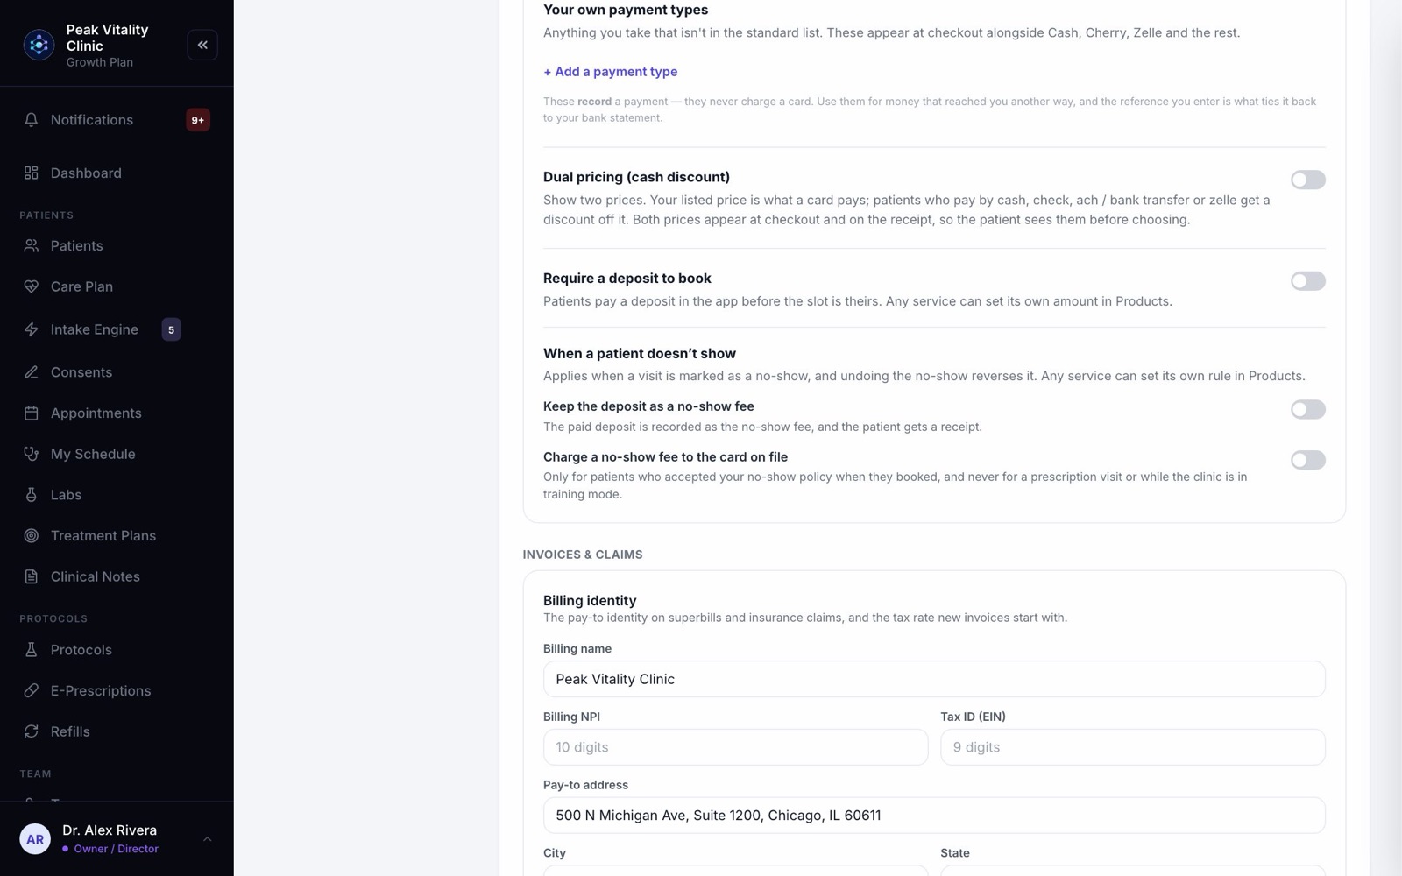Click the E-Prescriptions pill icon
The height and width of the screenshot is (876, 1402).
(x=32, y=691)
